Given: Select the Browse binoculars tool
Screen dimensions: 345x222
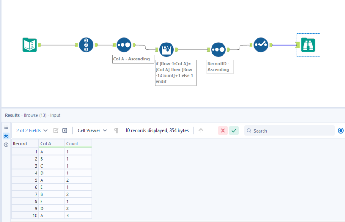Looking at the screenshot, I should click(x=308, y=45).
